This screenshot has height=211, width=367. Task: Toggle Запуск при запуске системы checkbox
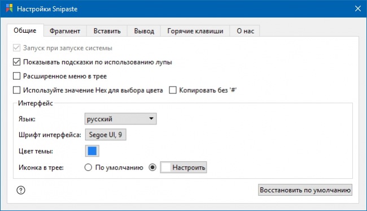[16, 48]
